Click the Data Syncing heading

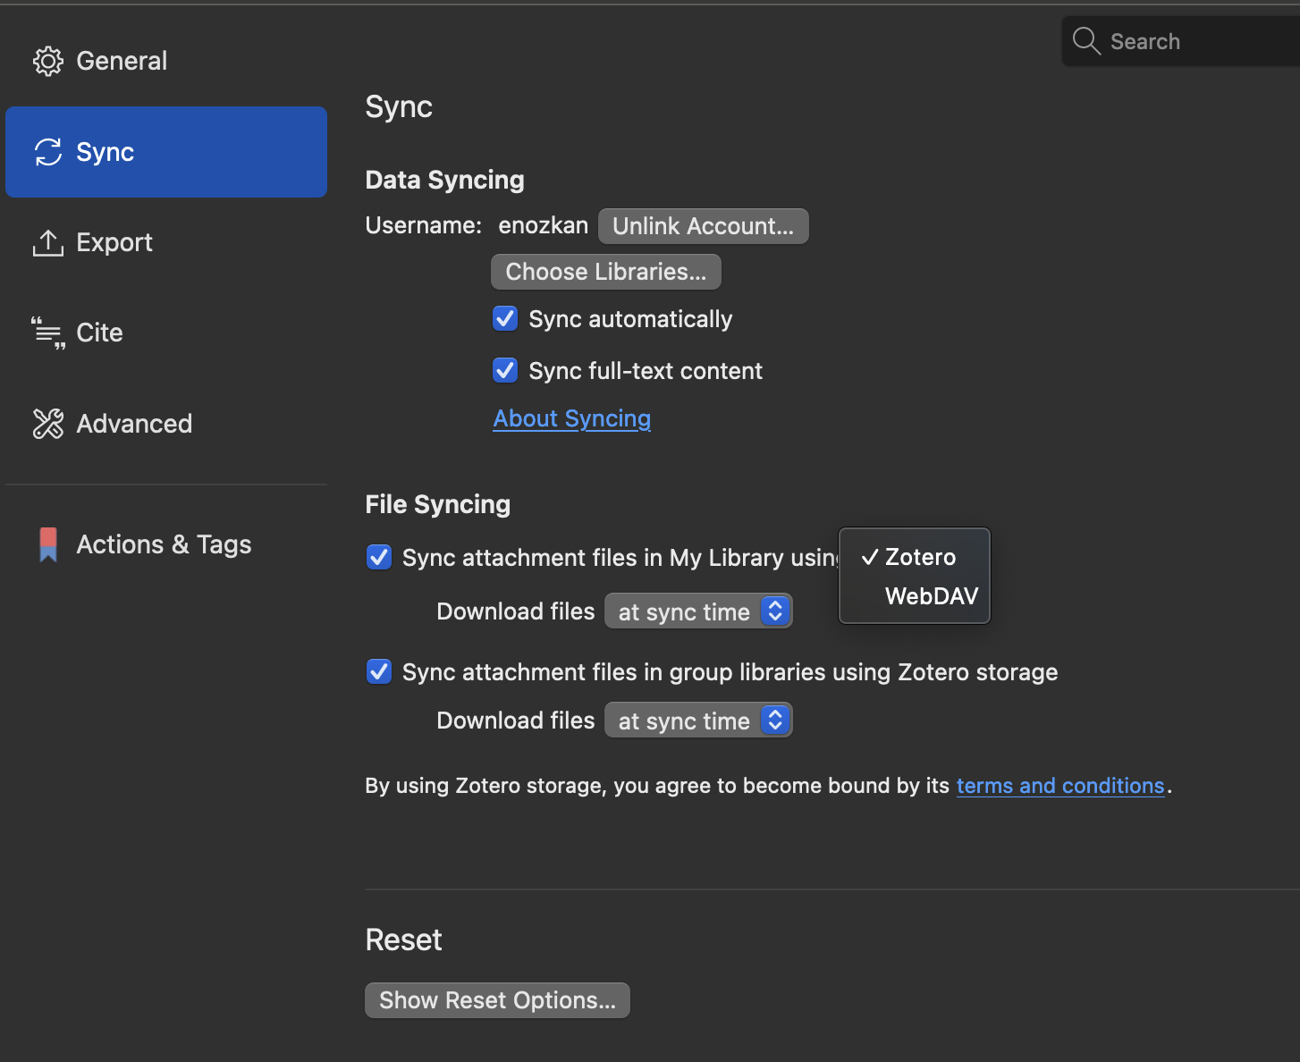pyautogui.click(x=444, y=180)
